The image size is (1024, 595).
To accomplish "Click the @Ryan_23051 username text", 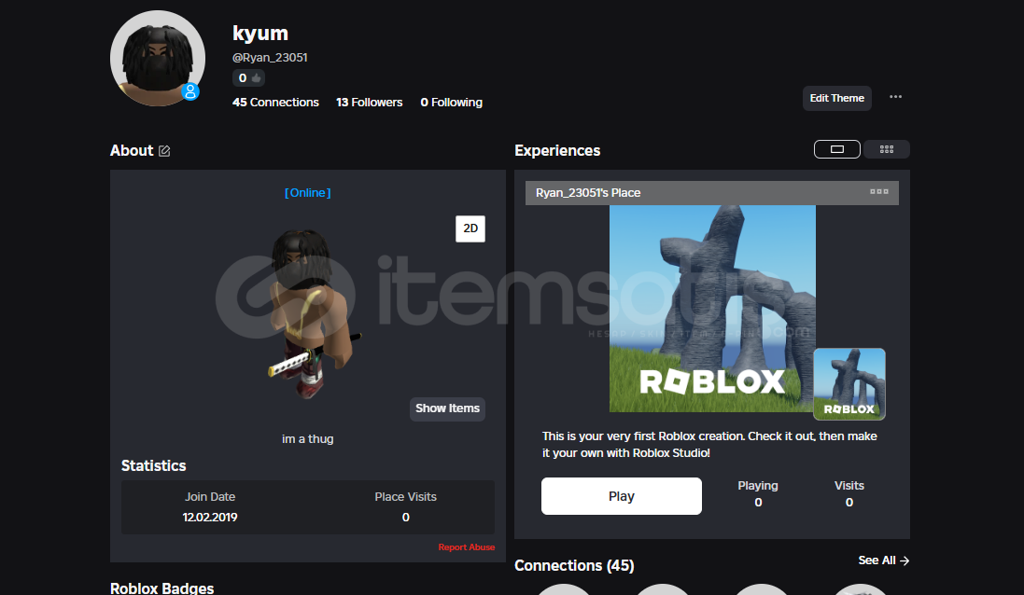I will pos(270,58).
